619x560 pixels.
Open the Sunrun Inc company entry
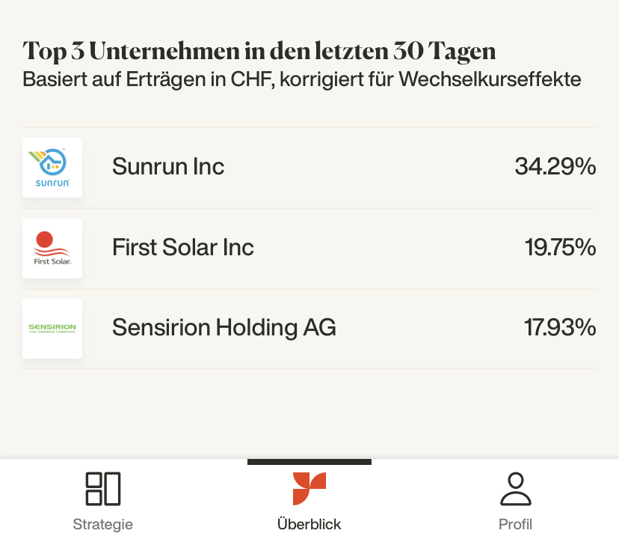click(x=168, y=166)
